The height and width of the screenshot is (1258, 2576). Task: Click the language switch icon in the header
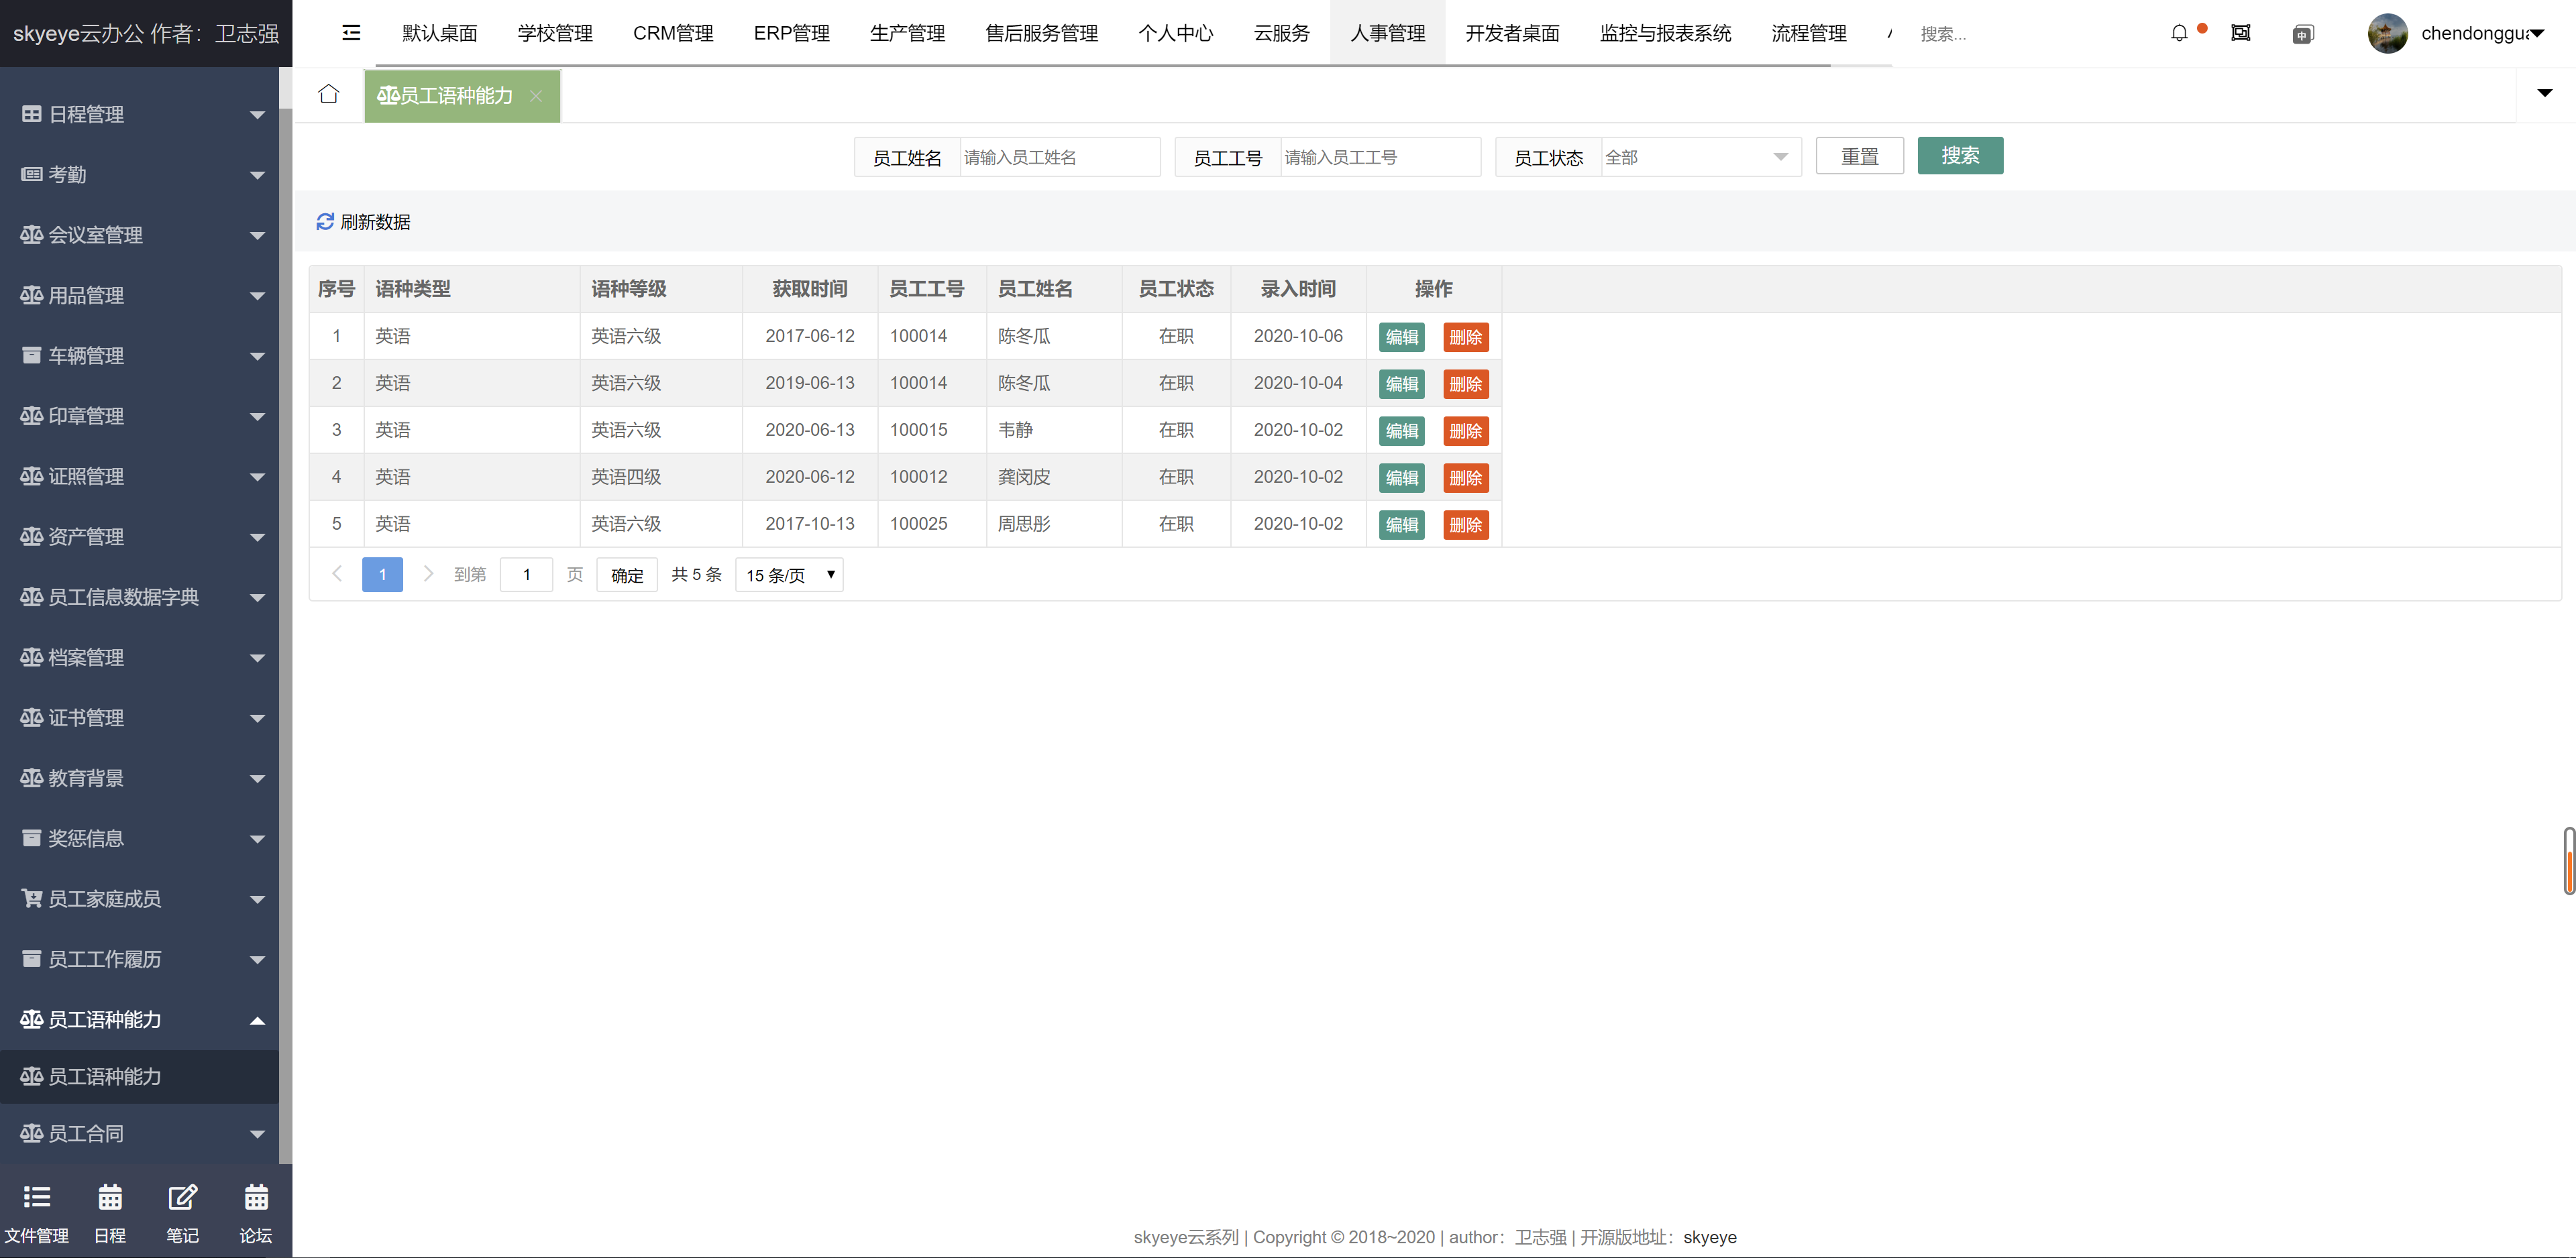tap(2302, 34)
